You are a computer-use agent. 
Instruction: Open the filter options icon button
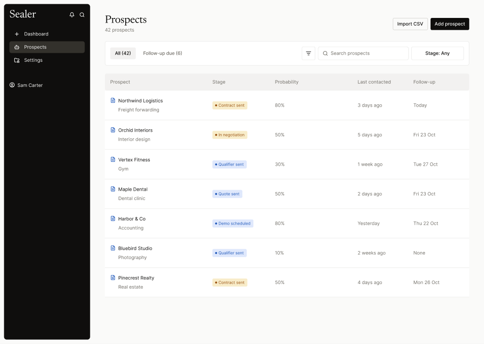point(308,53)
